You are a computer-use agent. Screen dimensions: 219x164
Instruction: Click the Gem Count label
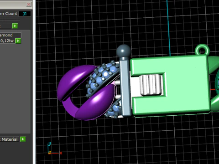coord(9,14)
